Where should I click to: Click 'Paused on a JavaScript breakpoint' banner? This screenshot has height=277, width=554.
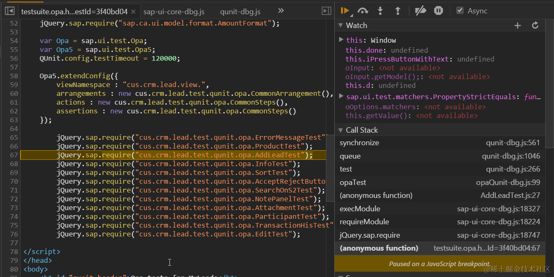[x=440, y=264]
